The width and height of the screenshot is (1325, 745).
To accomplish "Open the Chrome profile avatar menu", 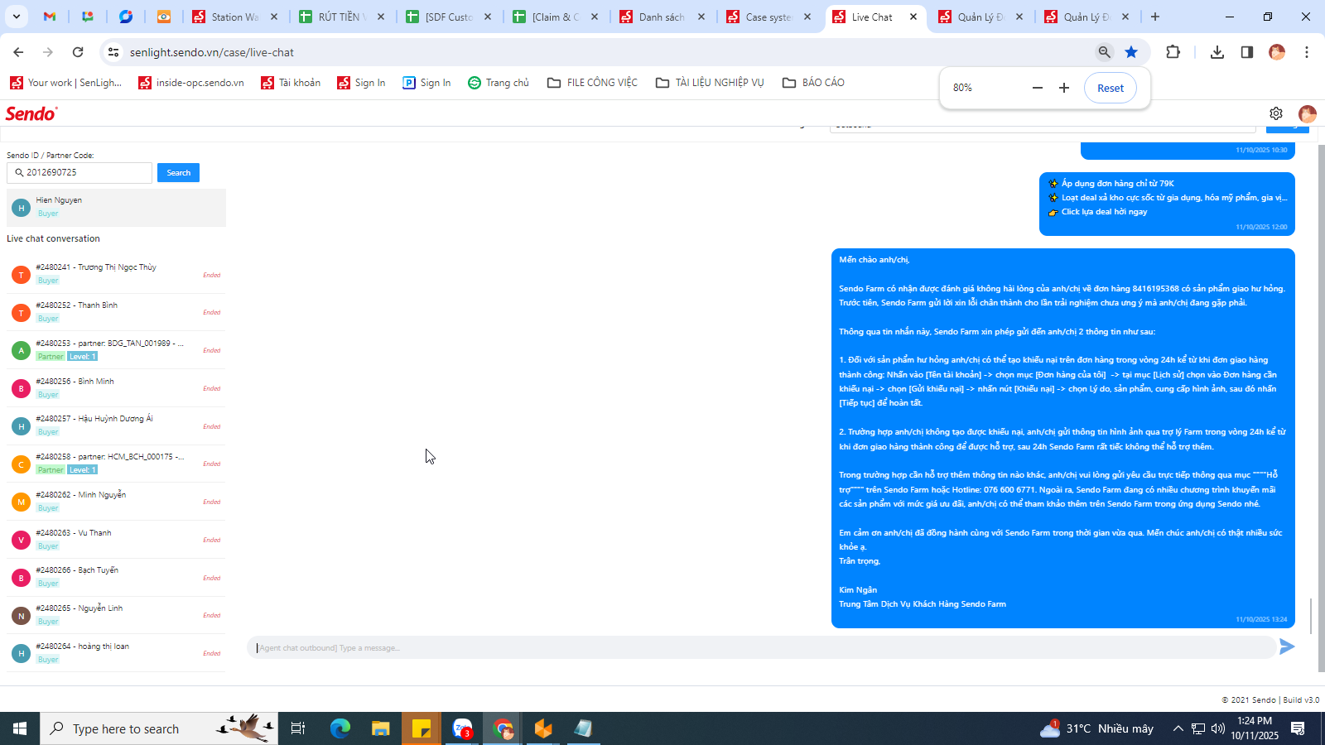I will 1277,52.
